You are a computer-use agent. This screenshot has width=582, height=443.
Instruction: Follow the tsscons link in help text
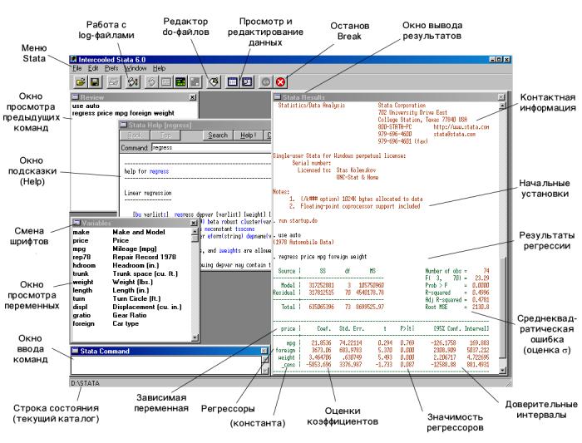(x=244, y=229)
